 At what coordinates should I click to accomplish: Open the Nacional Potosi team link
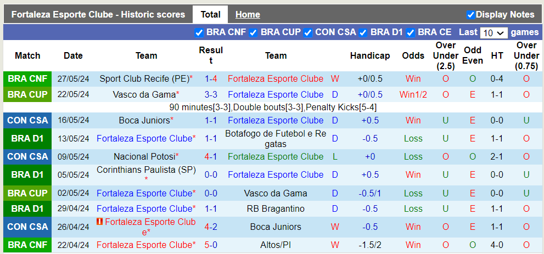pos(144,156)
